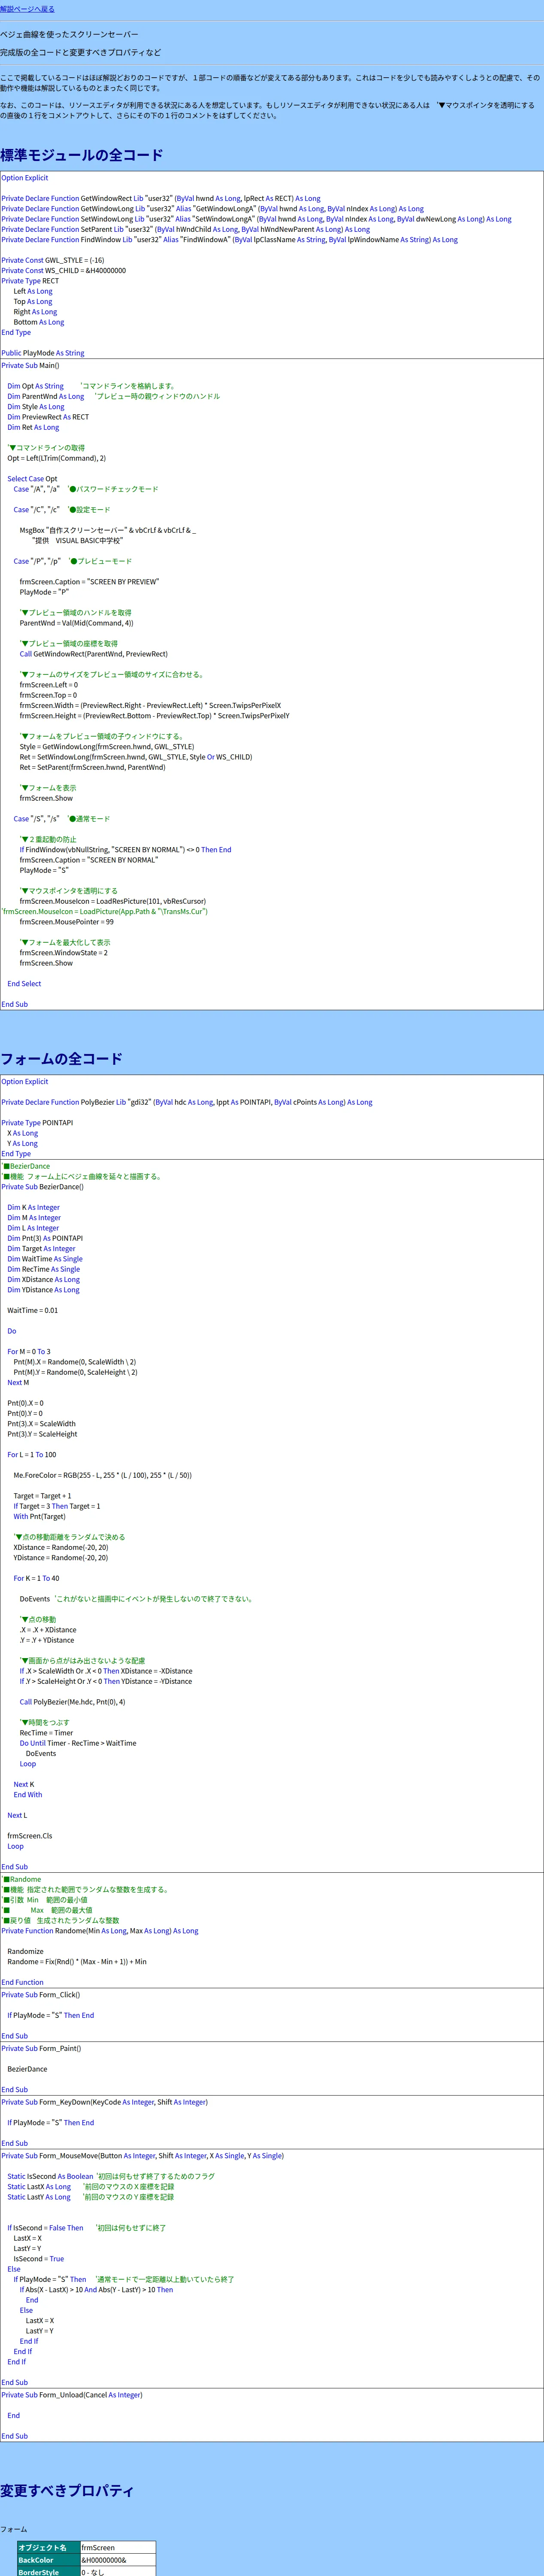Click the Caption = "SCREEN BY PREVIEW" line

pyautogui.click(x=89, y=582)
